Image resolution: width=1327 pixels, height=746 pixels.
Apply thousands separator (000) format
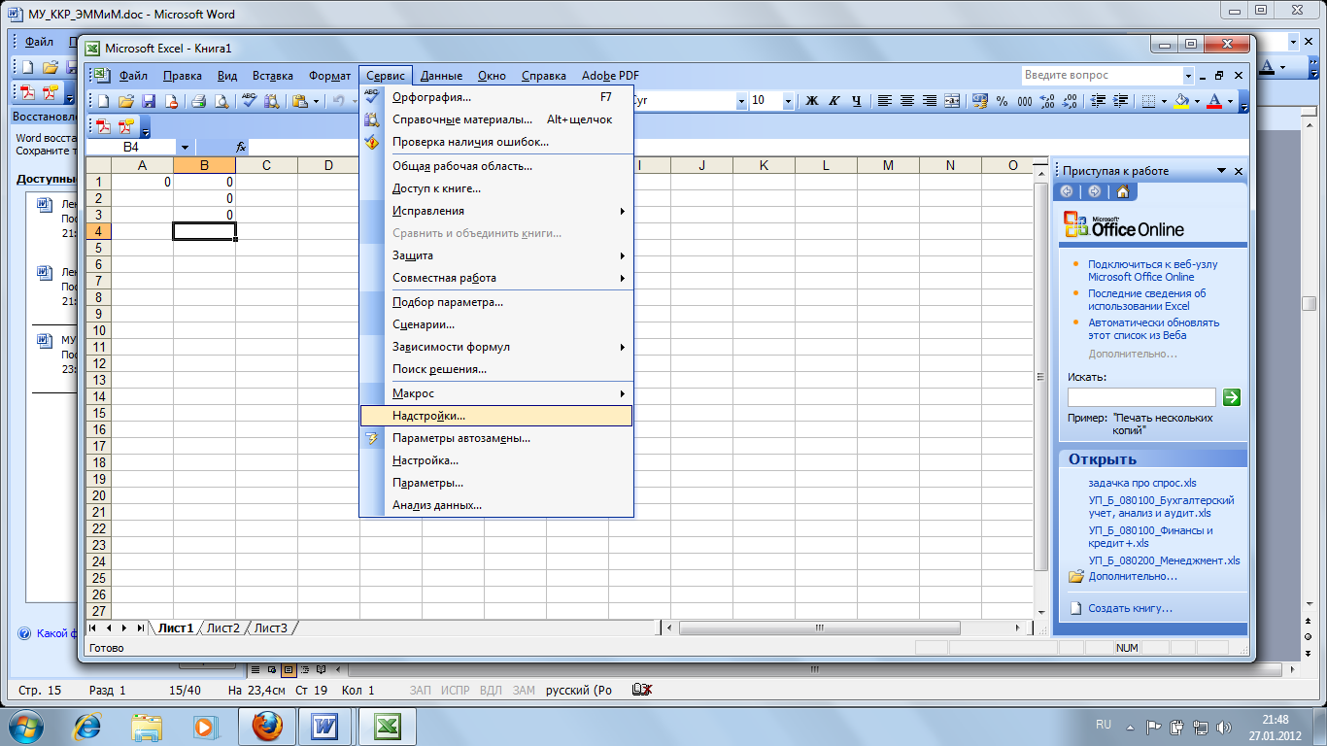1024,101
